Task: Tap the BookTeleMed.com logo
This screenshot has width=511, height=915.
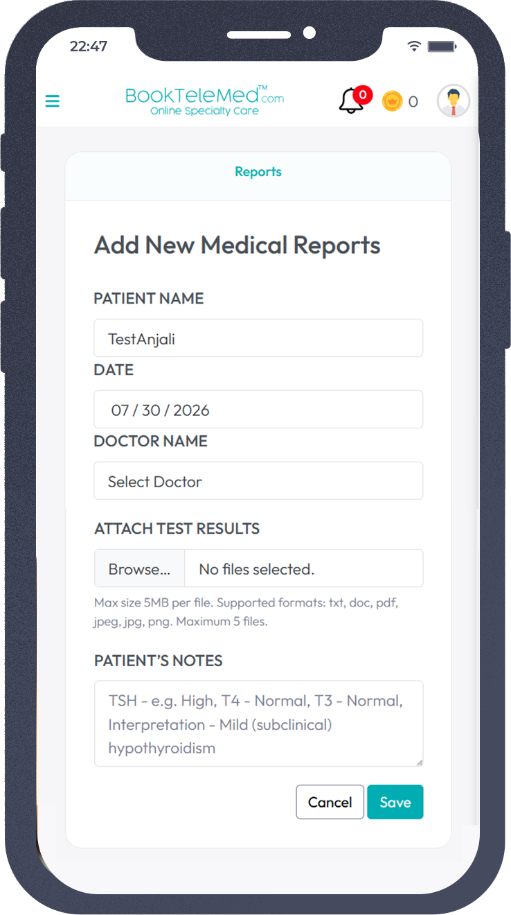Action: point(204,101)
